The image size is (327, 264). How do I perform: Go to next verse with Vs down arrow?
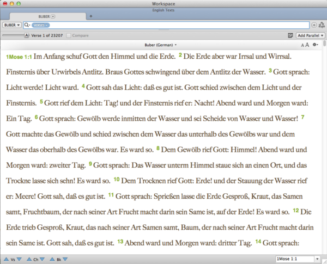[x=19, y=259]
